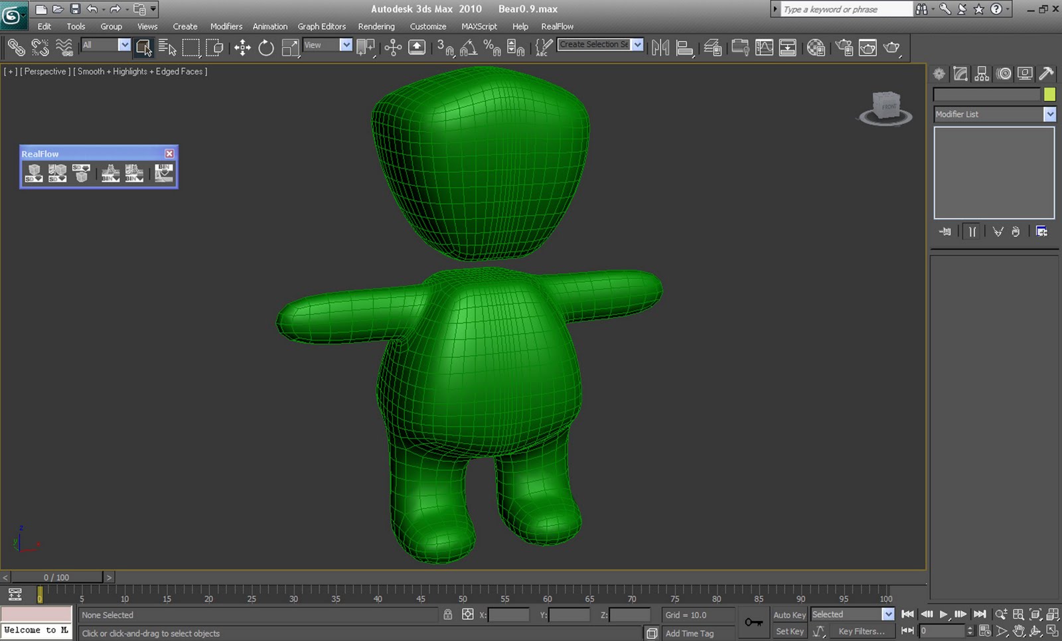Click the Render Setup icon
1062x641 pixels.
(844, 47)
